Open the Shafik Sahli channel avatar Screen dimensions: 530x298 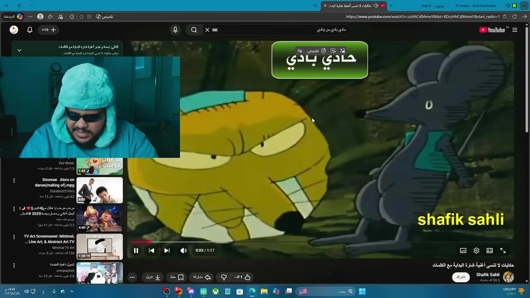pyautogui.click(x=508, y=277)
